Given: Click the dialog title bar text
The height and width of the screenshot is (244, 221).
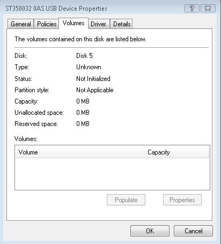Looking at the screenshot, I should [56, 9].
